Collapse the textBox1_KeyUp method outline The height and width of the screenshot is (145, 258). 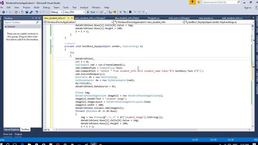pyautogui.click(x=53, y=46)
